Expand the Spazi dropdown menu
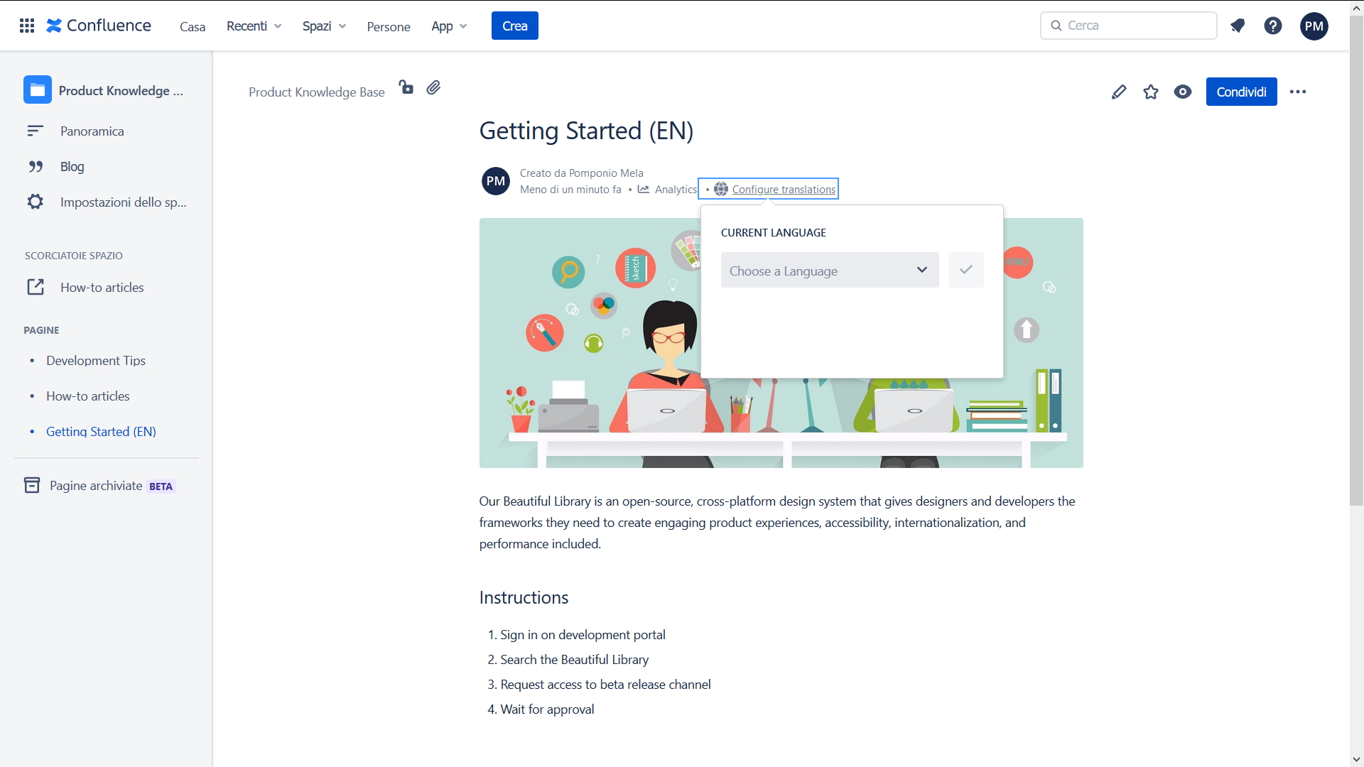1364x767 pixels. point(324,26)
